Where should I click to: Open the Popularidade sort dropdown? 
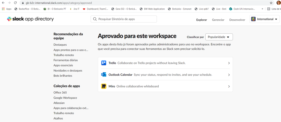[x=219, y=37]
